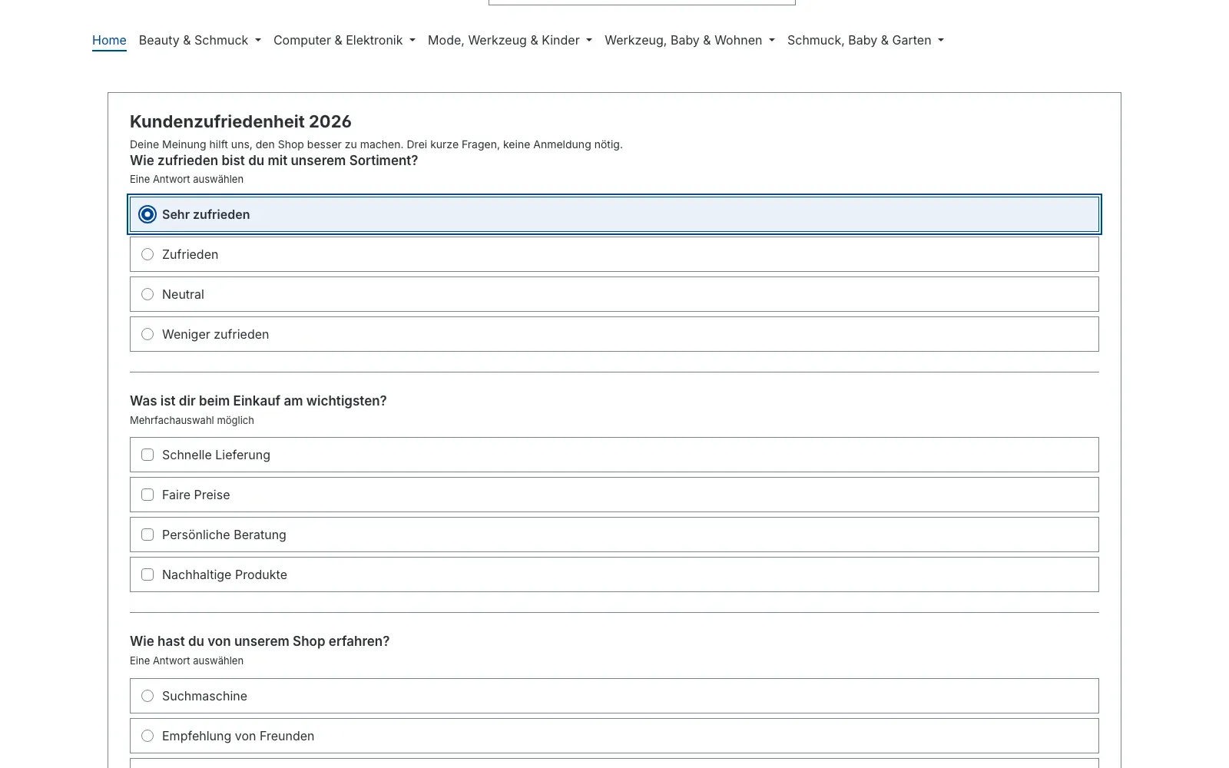The width and height of the screenshot is (1229, 768).
Task: Click the 'Kundenzufriedenheit 2026' heading
Action: coord(240,121)
